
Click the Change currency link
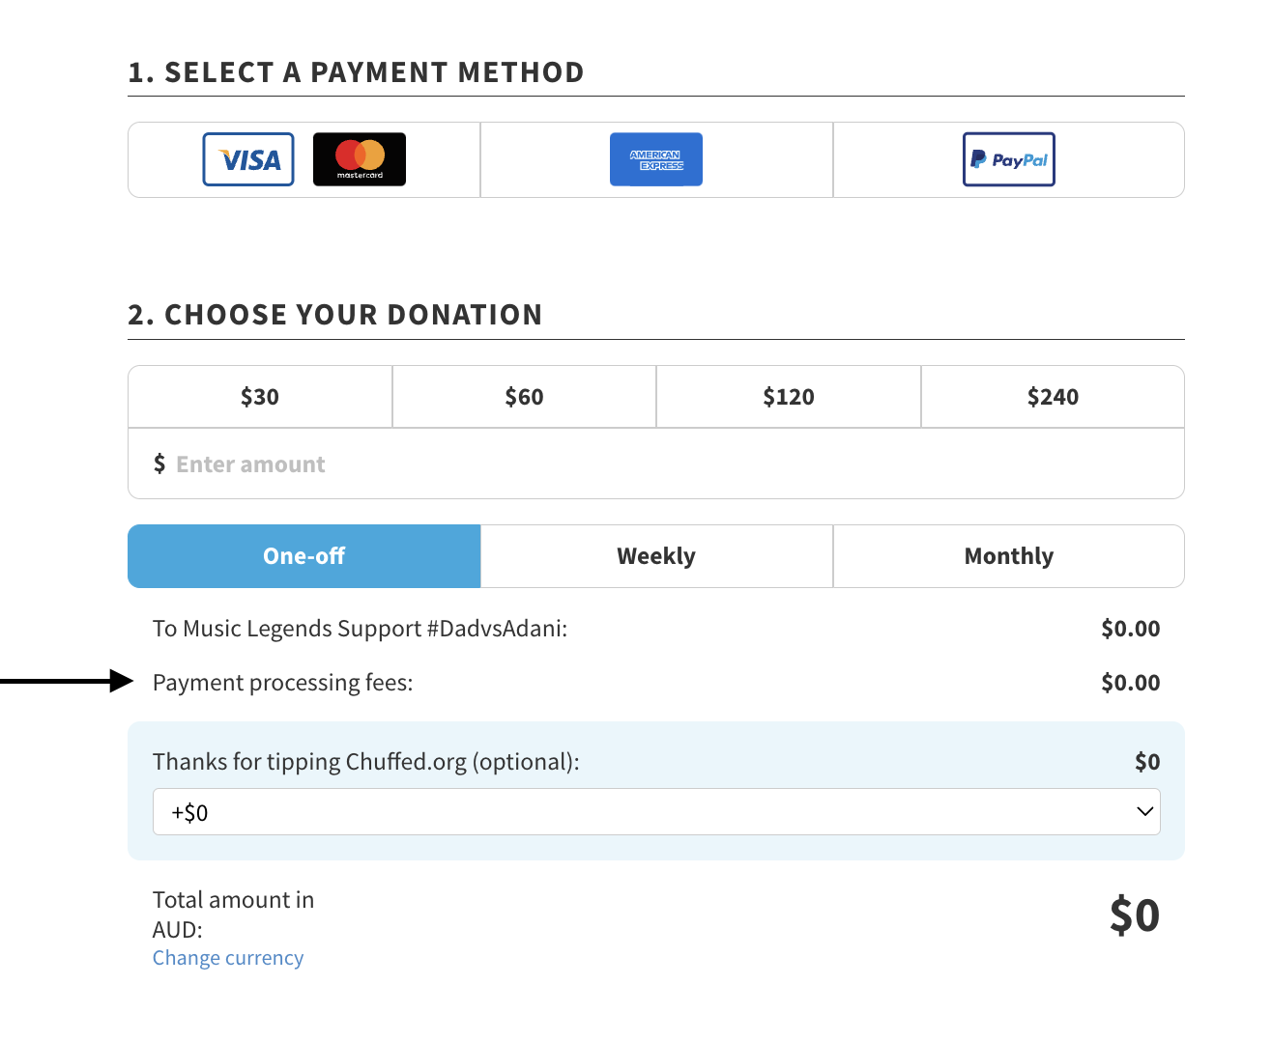tap(228, 958)
